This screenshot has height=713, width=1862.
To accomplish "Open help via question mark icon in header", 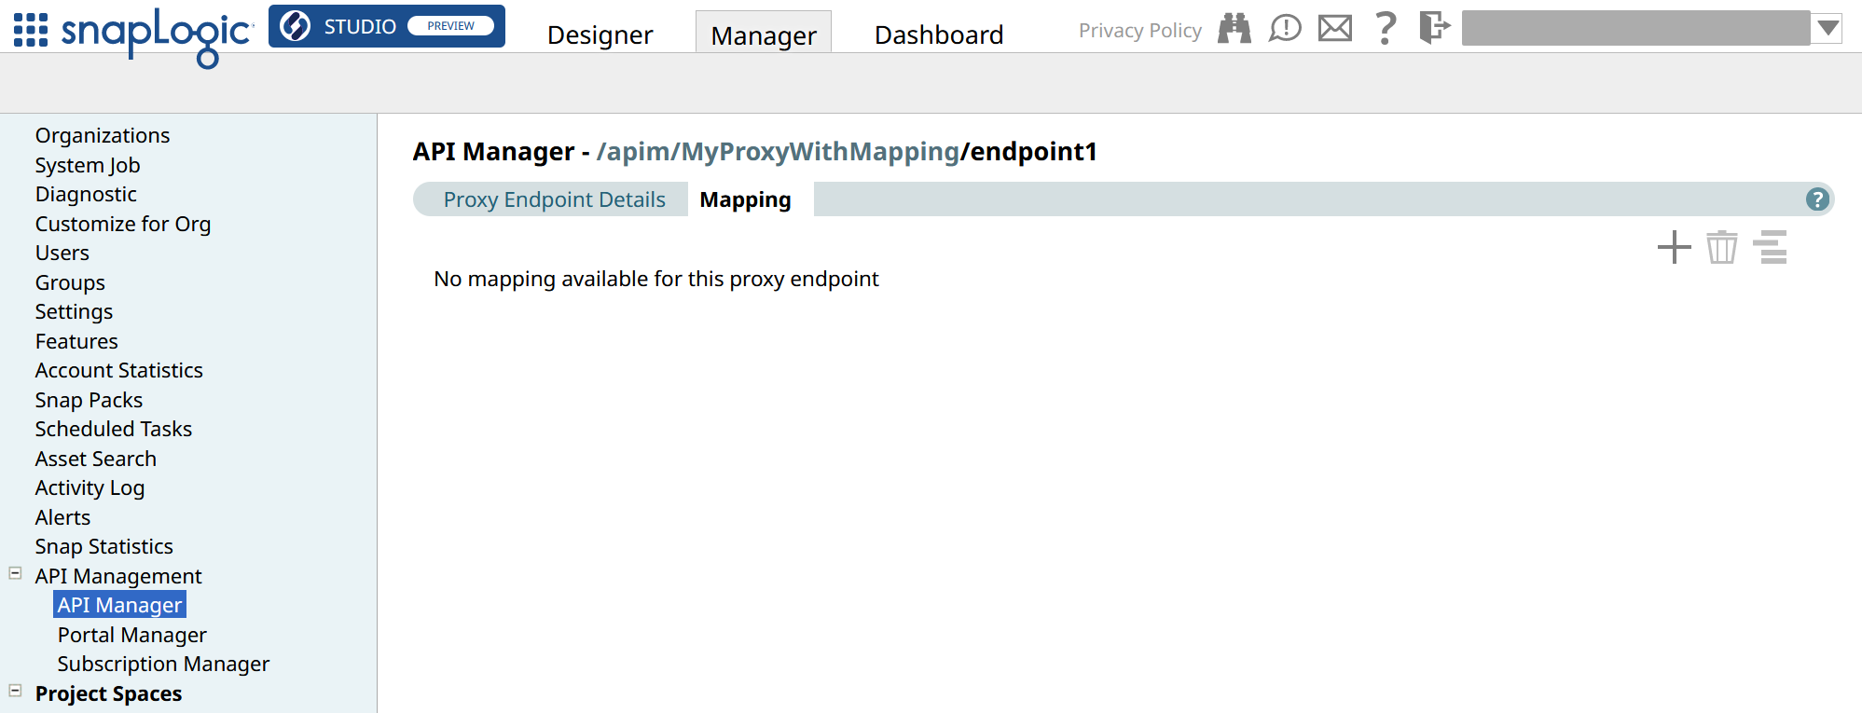I will click(1386, 28).
